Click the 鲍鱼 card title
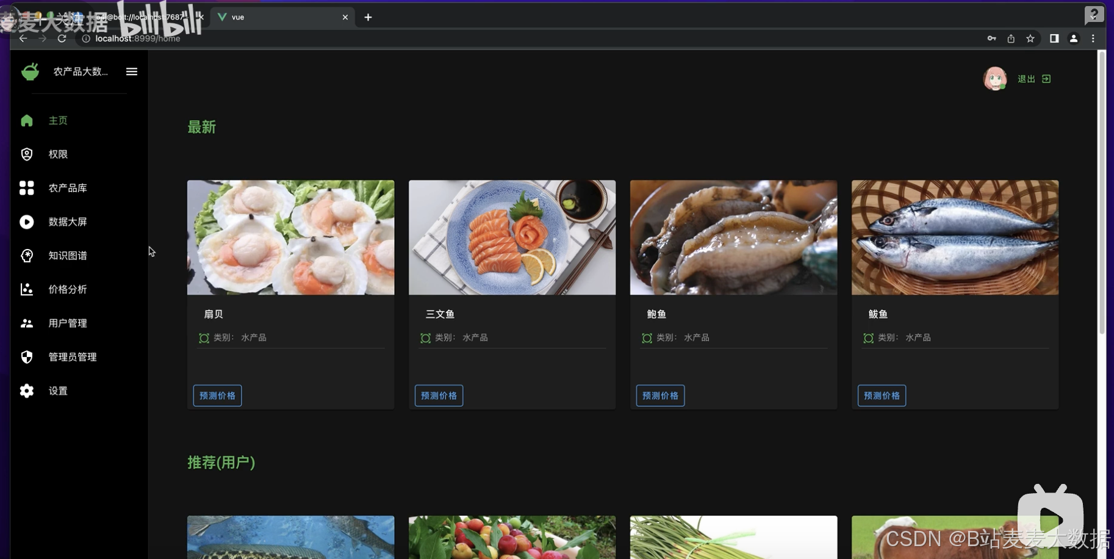 coord(656,314)
